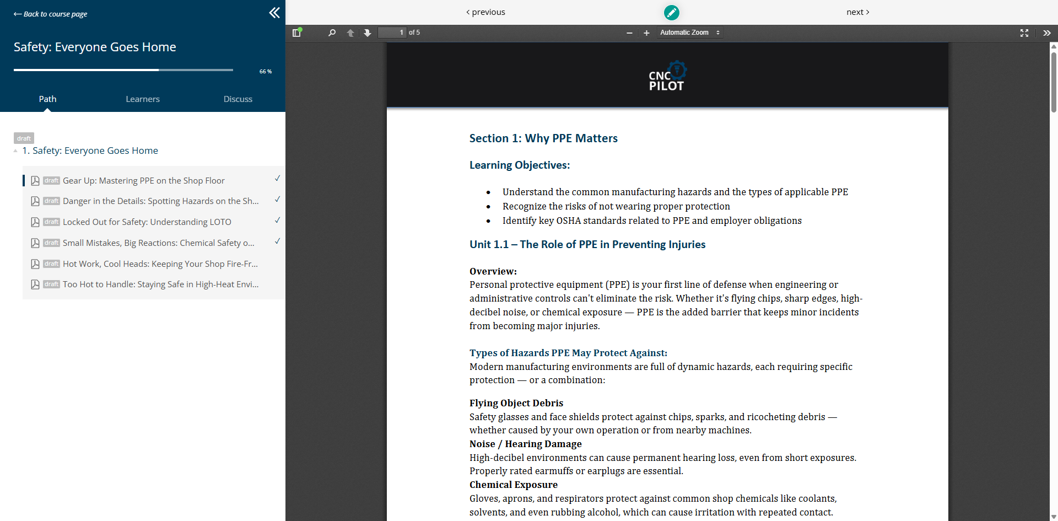Image resolution: width=1058 pixels, height=521 pixels.
Task: Go to previous PDF page arrow
Action: pos(350,33)
